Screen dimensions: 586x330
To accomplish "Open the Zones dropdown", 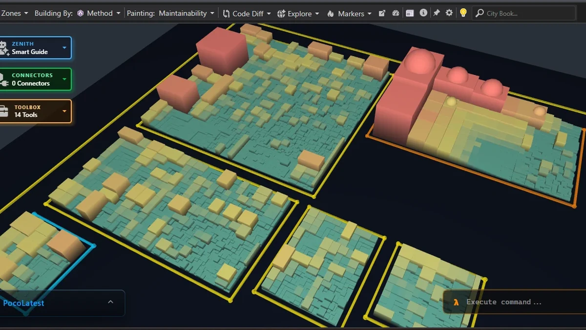I will pyautogui.click(x=14, y=13).
